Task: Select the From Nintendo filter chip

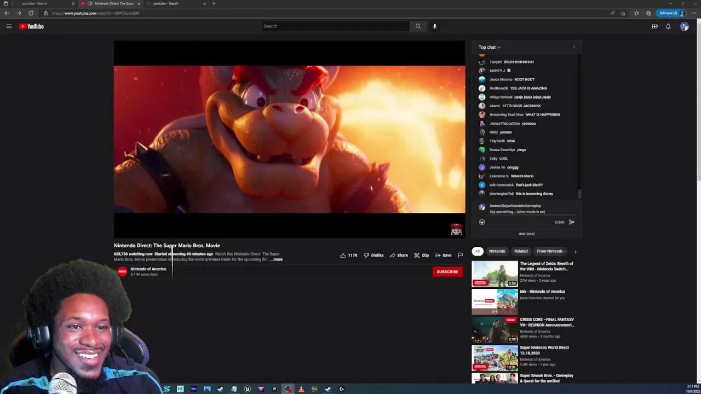Action: tap(551, 251)
